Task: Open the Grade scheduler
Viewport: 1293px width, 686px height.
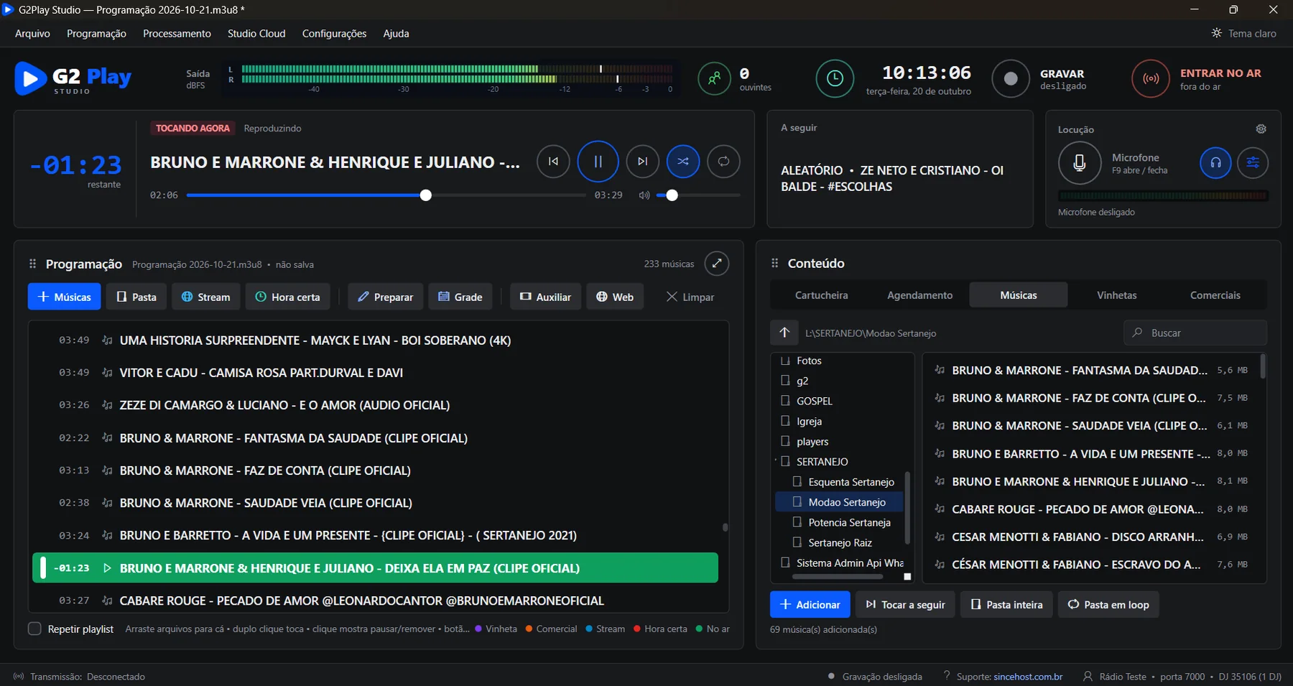Action: tap(460, 297)
